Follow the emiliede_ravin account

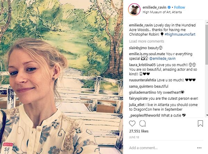[x=180, y=7]
